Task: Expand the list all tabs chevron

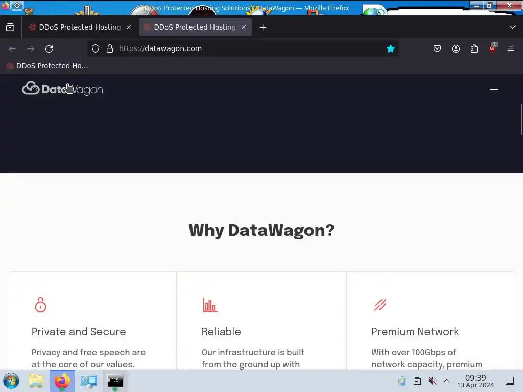Action: 513,27
